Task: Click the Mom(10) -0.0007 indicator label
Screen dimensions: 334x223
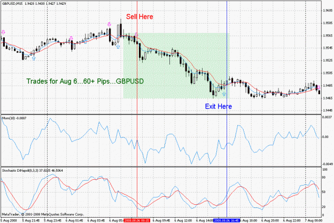Action: [14, 118]
